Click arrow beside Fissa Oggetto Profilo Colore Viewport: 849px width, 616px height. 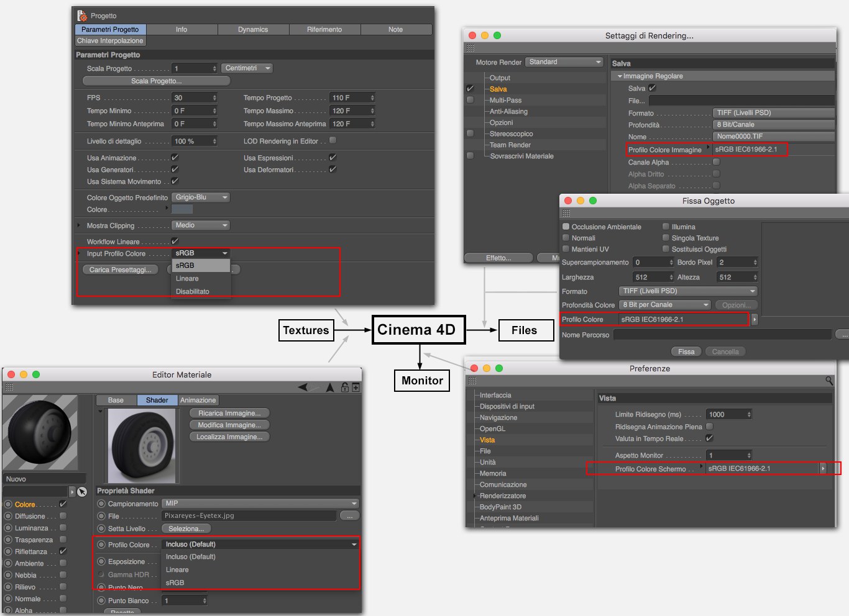point(755,319)
